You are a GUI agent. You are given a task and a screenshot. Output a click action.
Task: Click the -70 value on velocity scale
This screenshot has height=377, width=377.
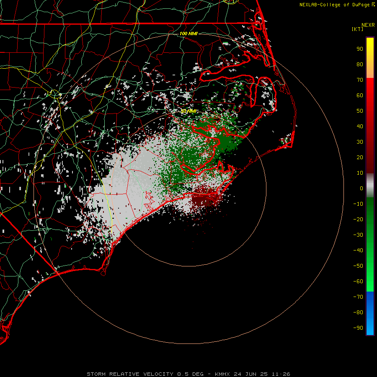coord(358,297)
